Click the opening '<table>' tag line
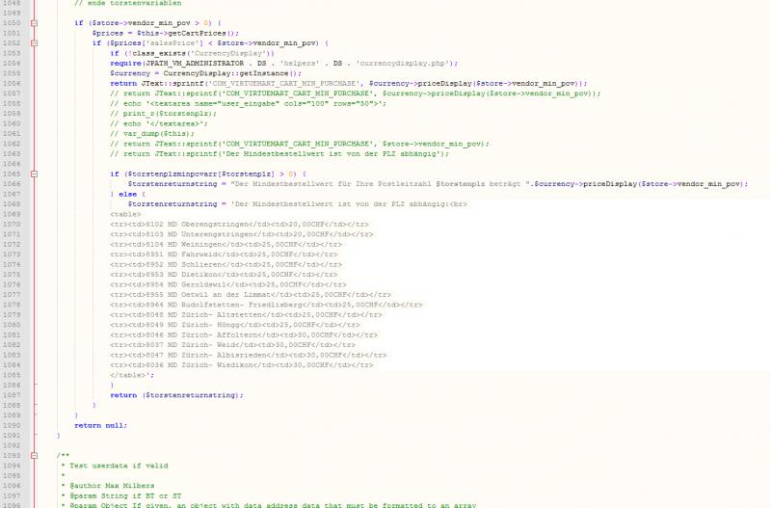Screen dimensions: 771x508 click(x=126, y=214)
